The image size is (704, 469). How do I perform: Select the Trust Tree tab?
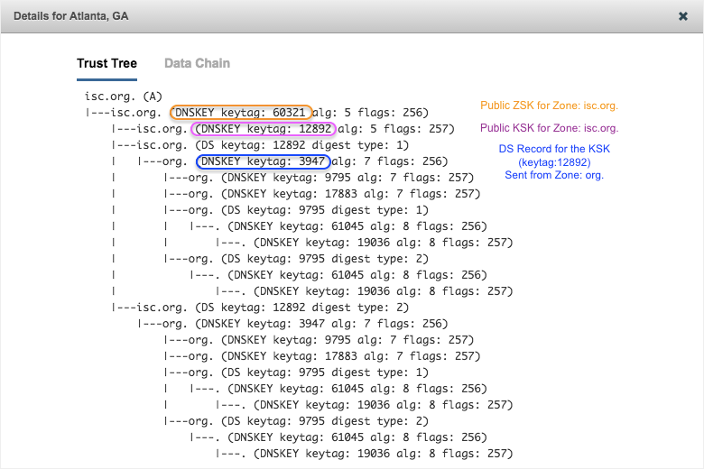click(107, 63)
